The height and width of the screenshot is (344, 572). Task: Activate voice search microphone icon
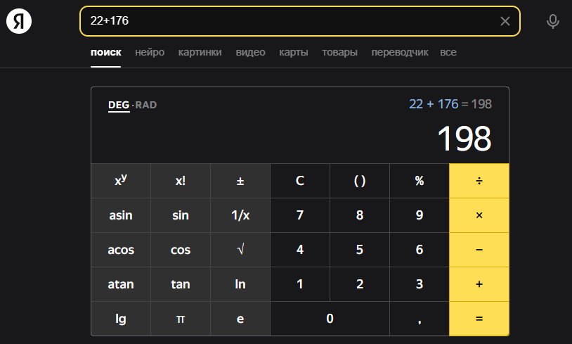click(553, 22)
